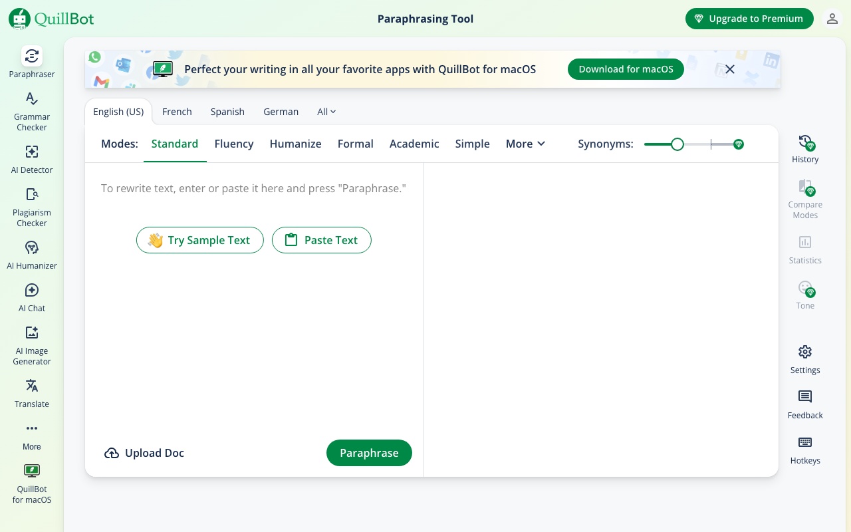Screen dimensions: 851x532
Task: Open the AI Image Generator
Action: [x=32, y=344]
